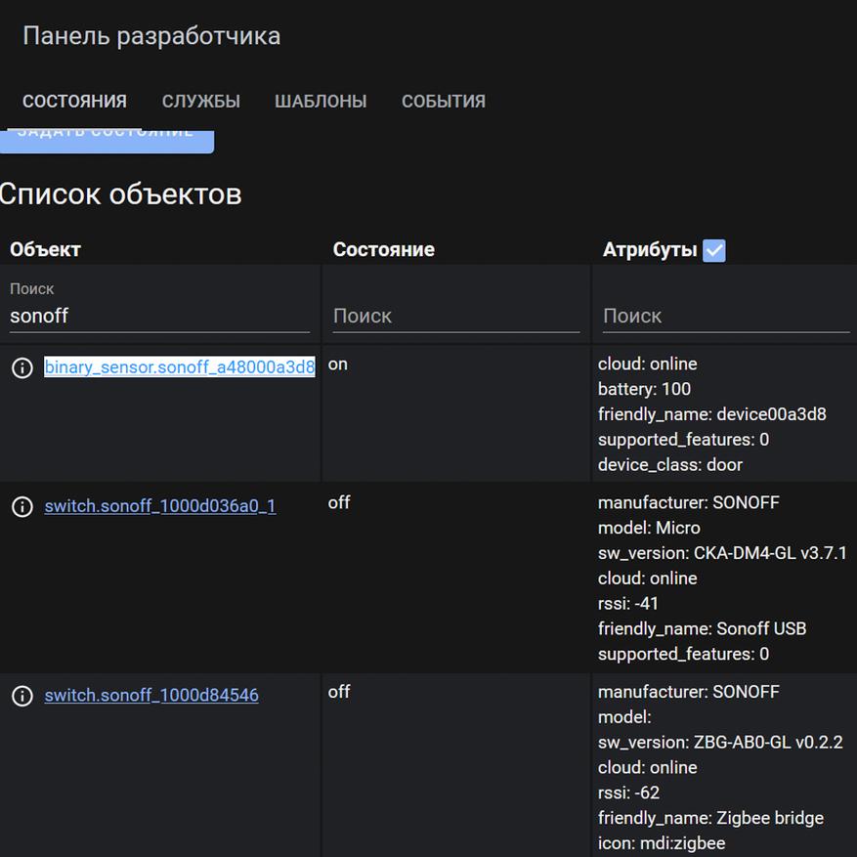The image size is (857, 857).
Task: Go to the ШАБЛОНЫ tab
Action: (321, 102)
